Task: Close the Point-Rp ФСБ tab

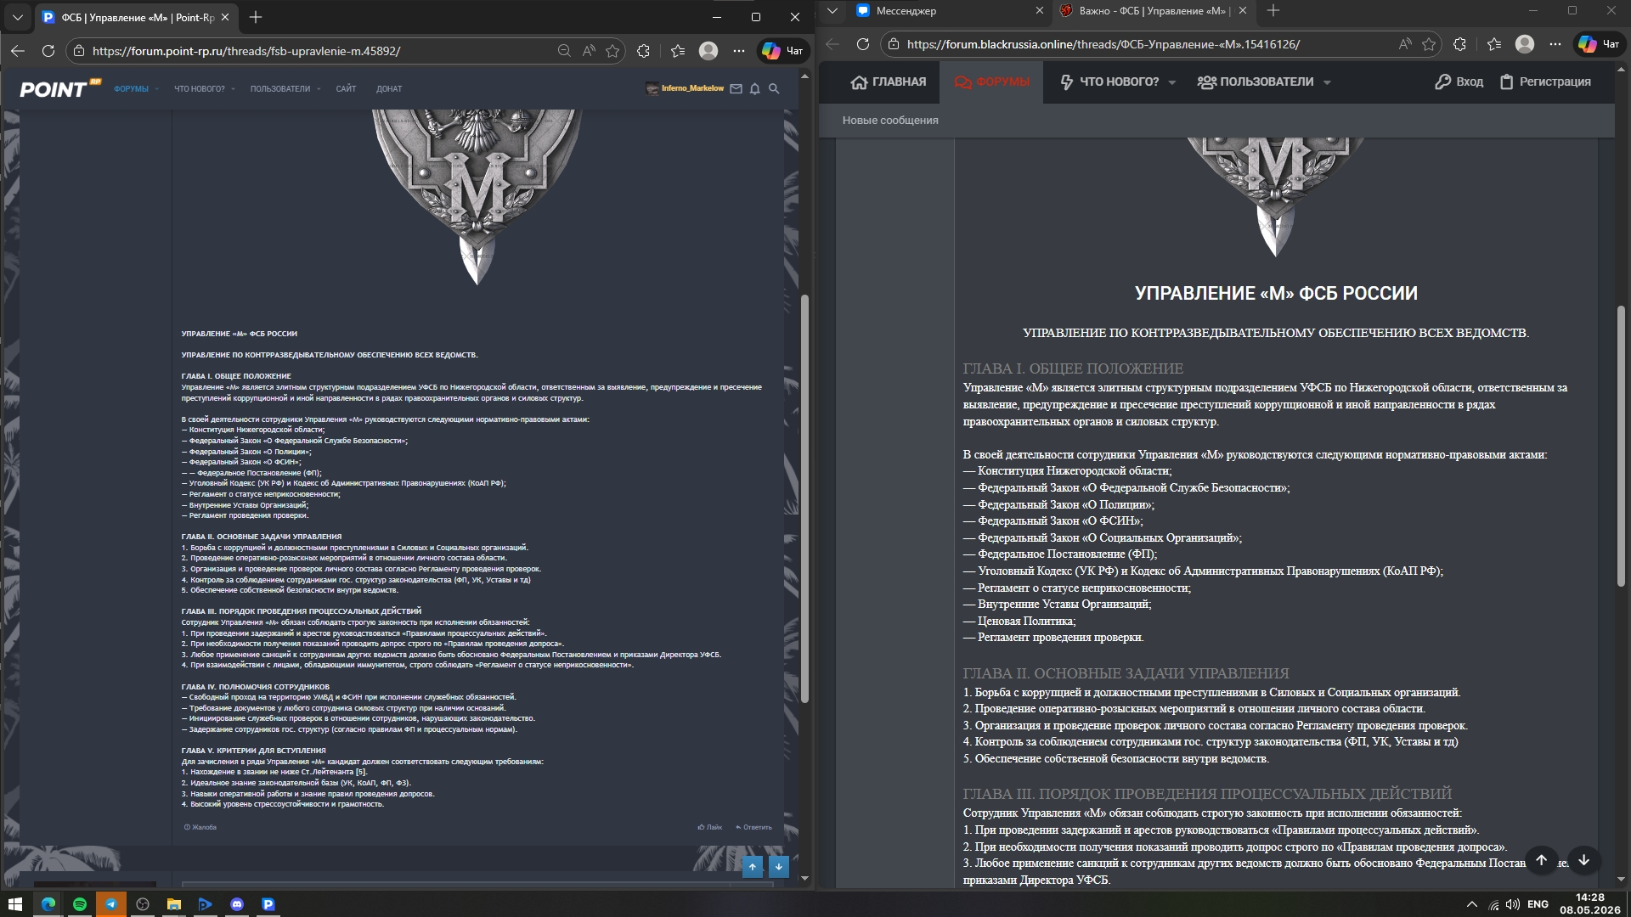Action: coord(225,17)
